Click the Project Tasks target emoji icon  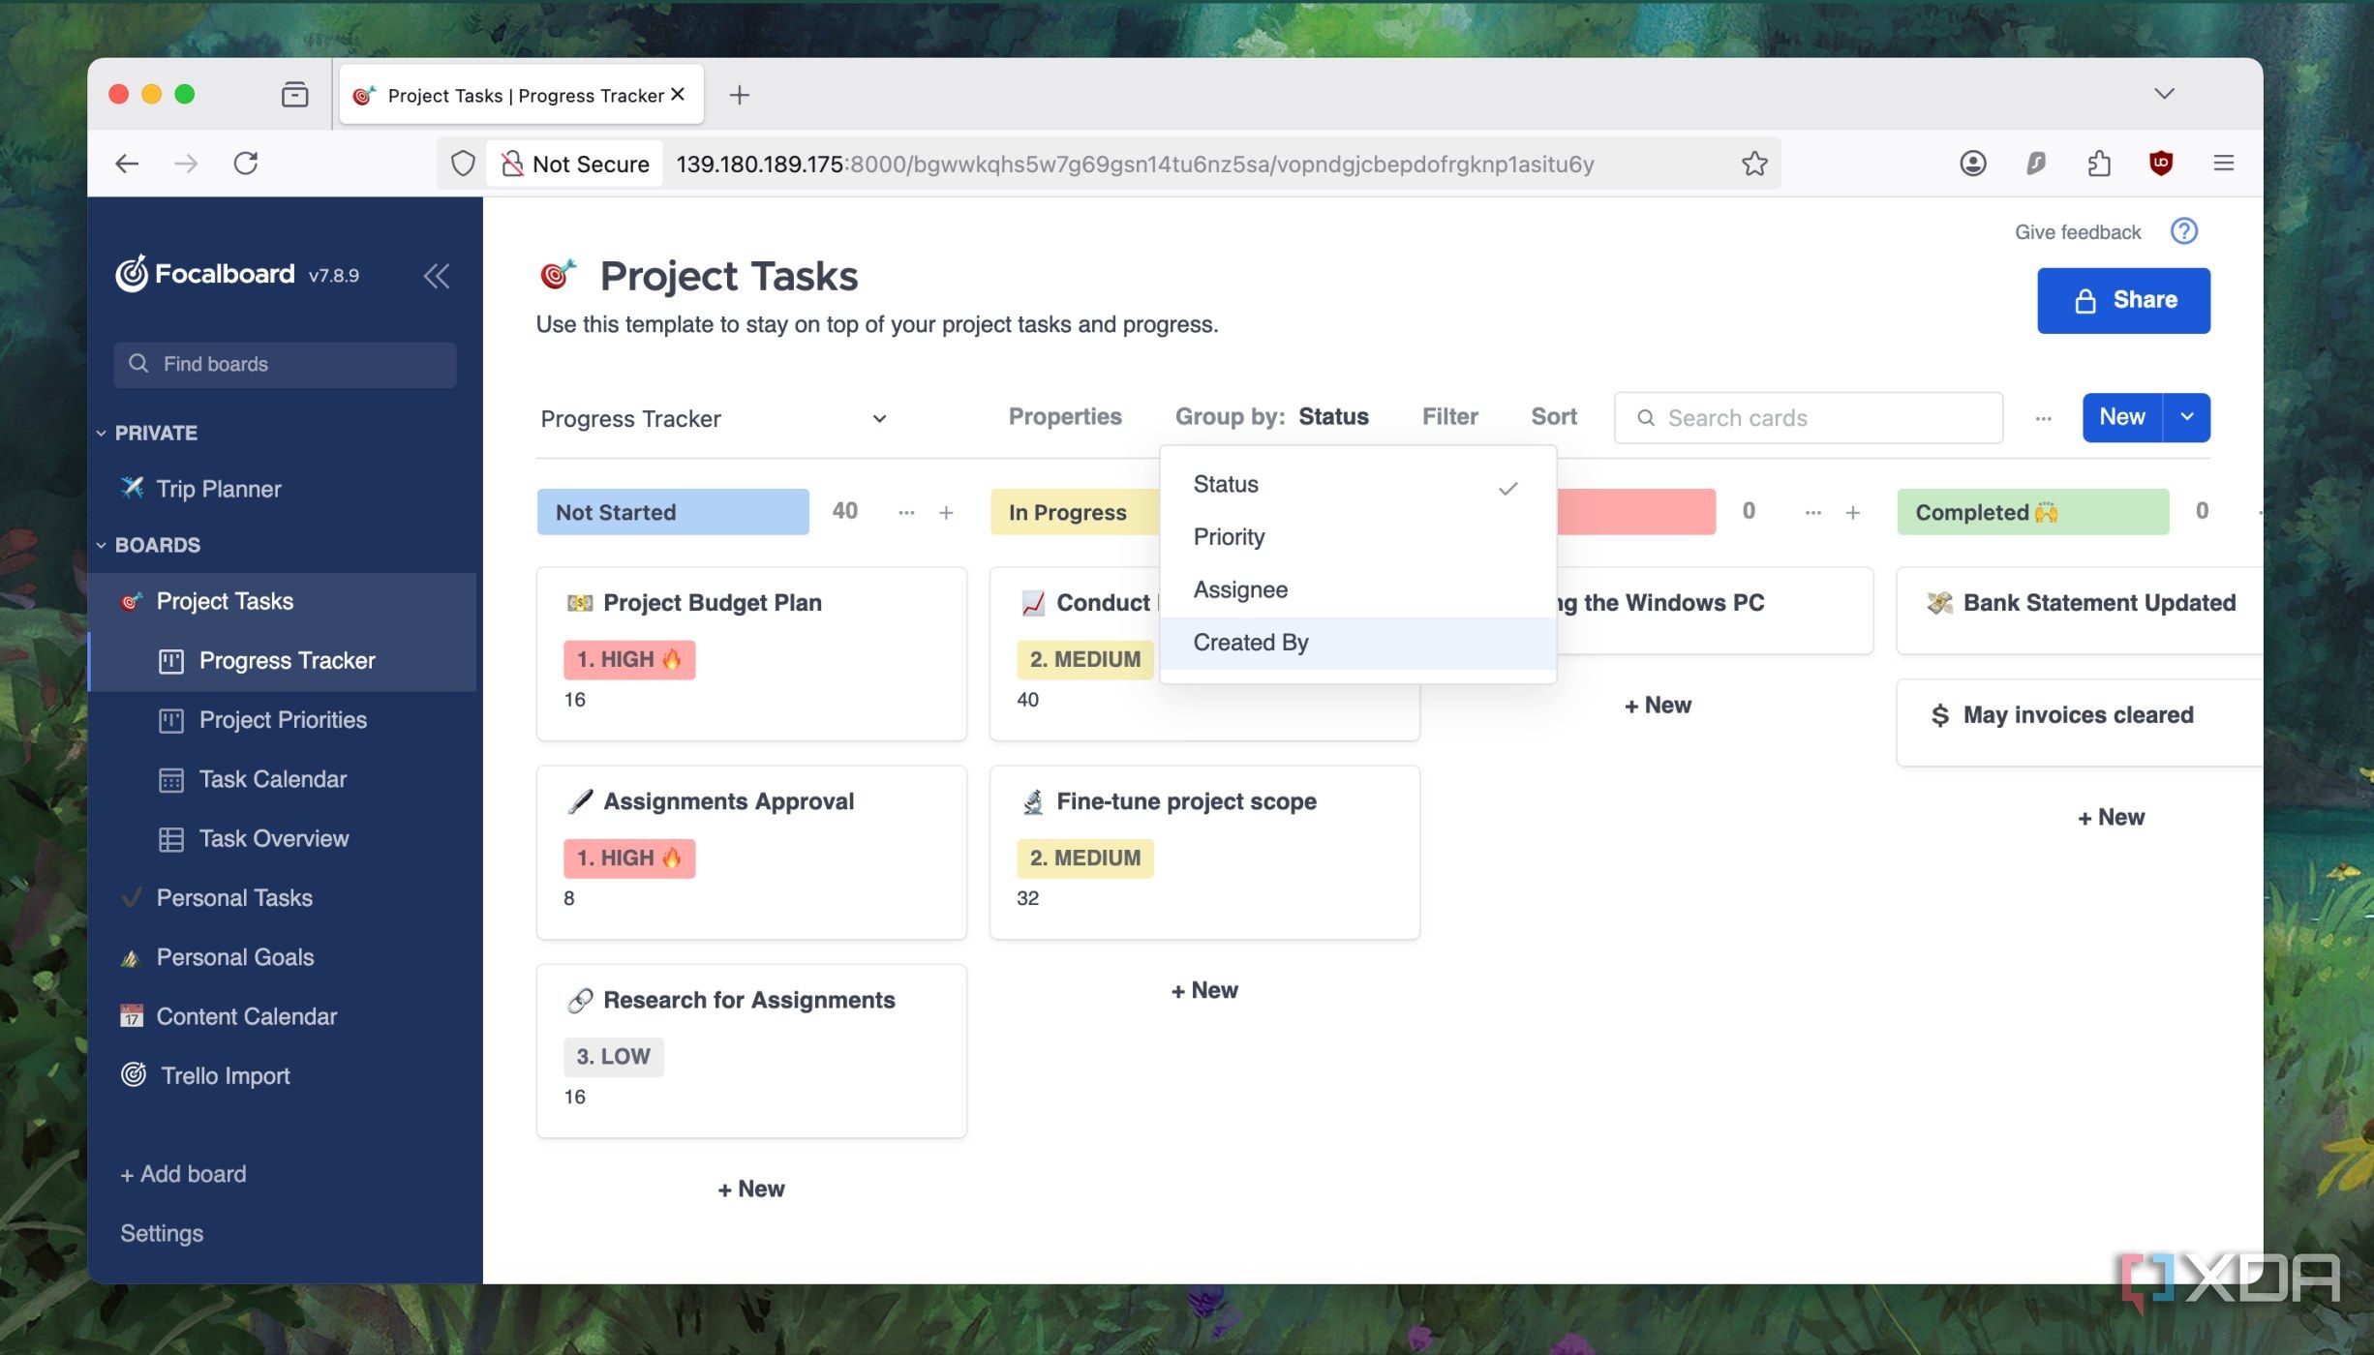click(x=558, y=275)
